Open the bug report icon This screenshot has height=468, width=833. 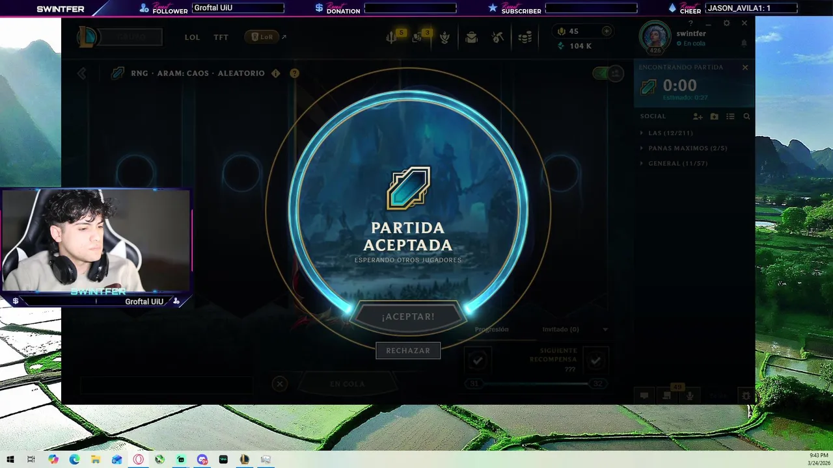coord(746,395)
